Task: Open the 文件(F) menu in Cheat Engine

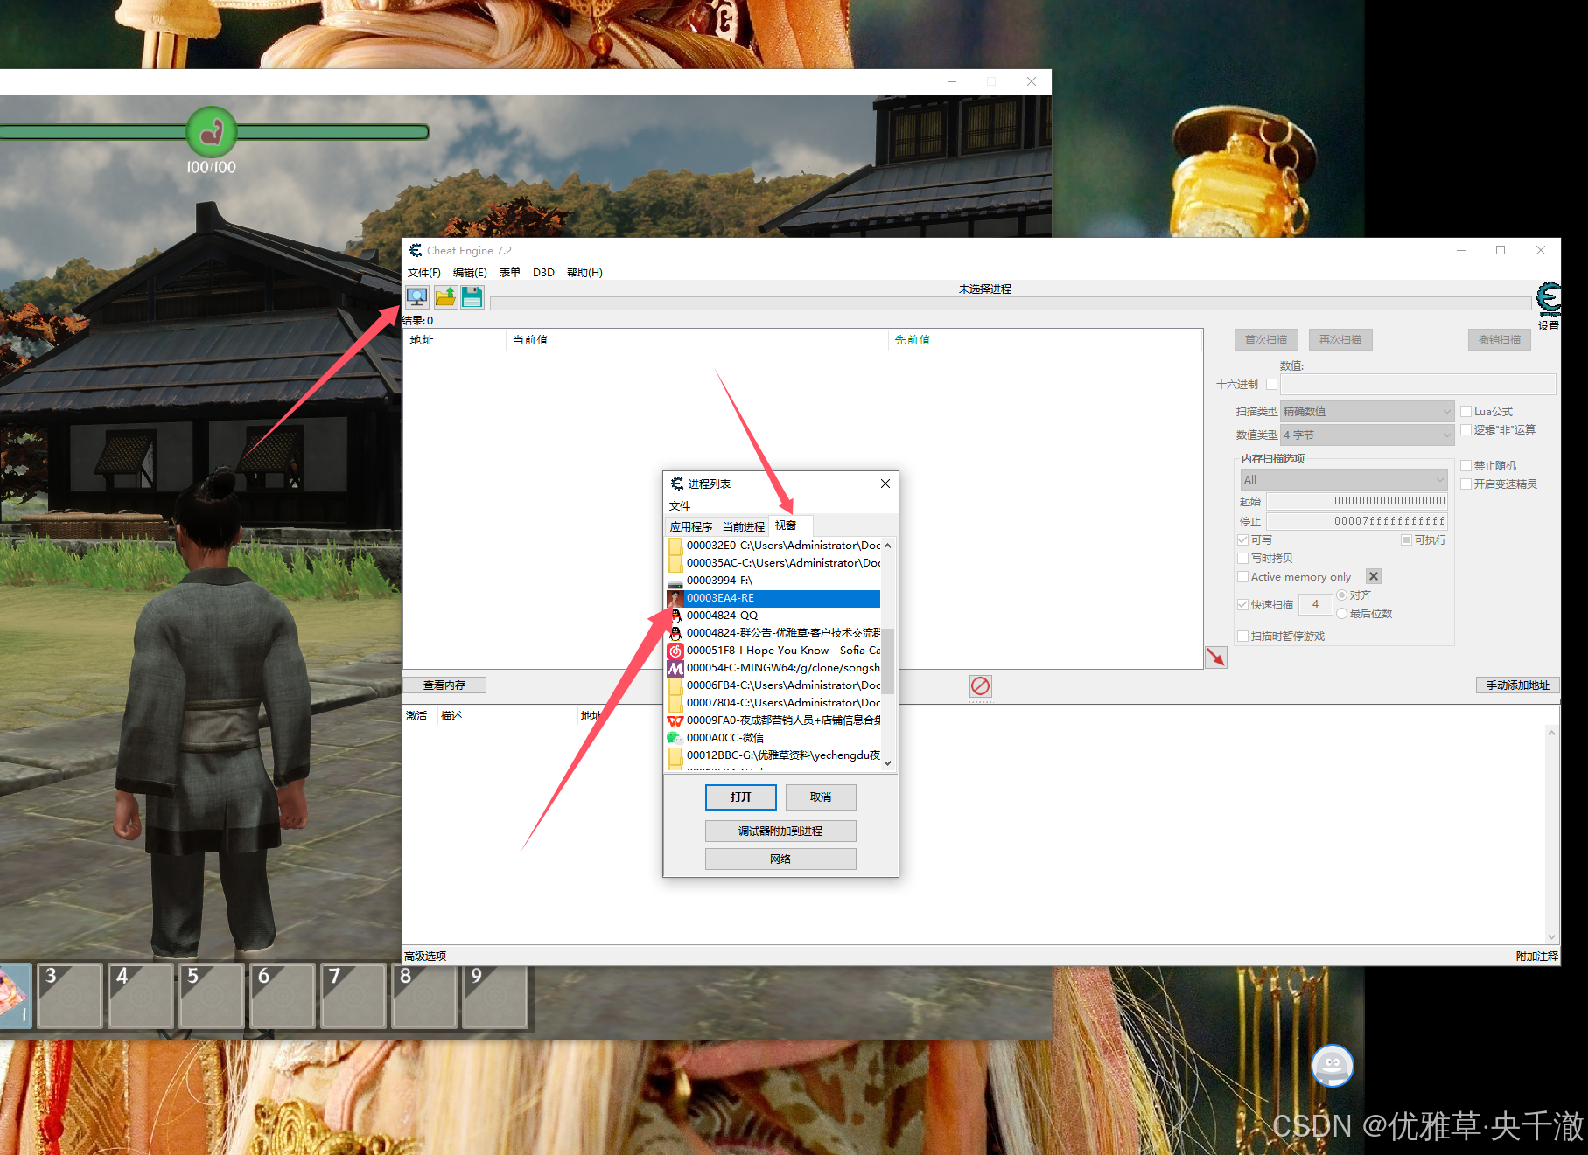Action: coord(424,273)
